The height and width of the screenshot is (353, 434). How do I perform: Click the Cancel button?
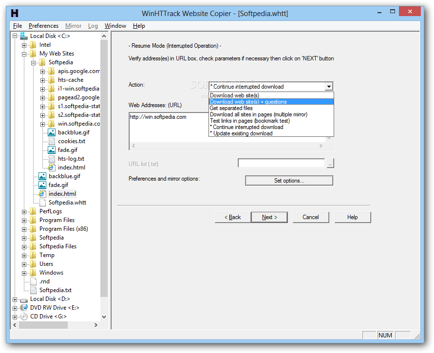pos(311,217)
